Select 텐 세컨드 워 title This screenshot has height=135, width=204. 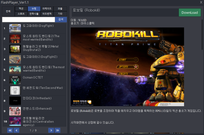pos(43,88)
